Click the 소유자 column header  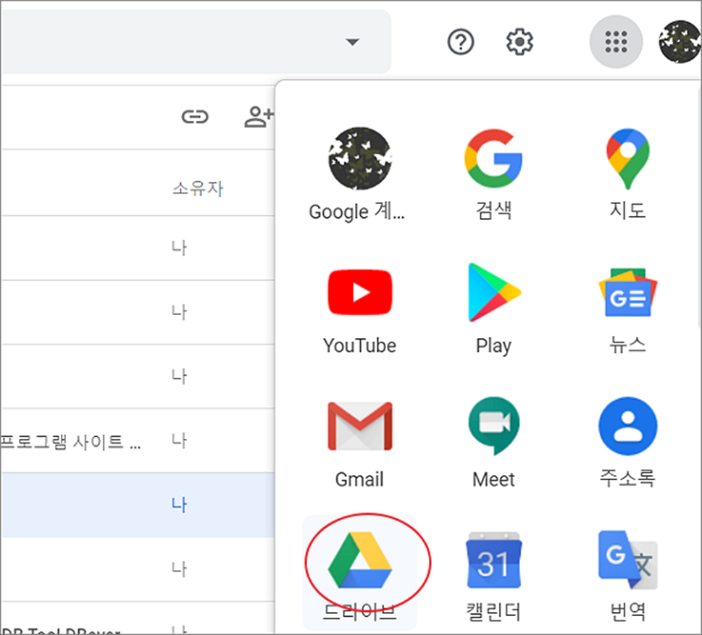(198, 188)
